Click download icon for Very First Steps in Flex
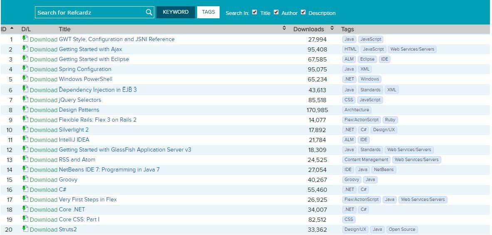Viewport: 492px width, 235px height. coord(25,199)
